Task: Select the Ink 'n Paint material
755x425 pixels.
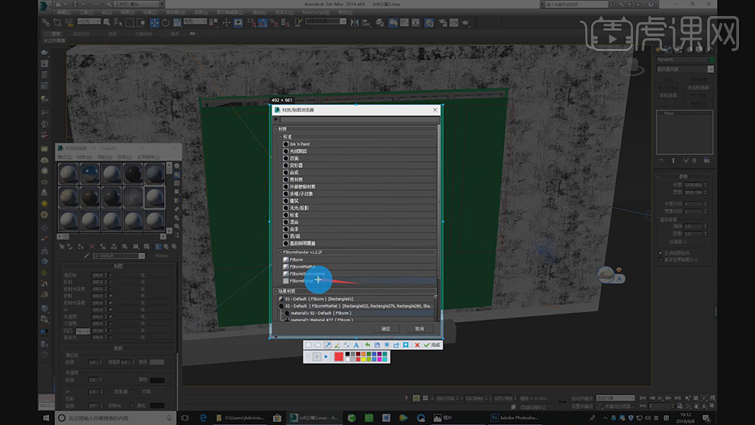Action: click(299, 143)
